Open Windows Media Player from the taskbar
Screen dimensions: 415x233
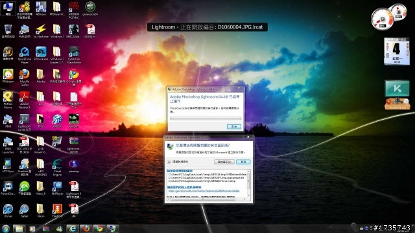[x=32, y=228]
